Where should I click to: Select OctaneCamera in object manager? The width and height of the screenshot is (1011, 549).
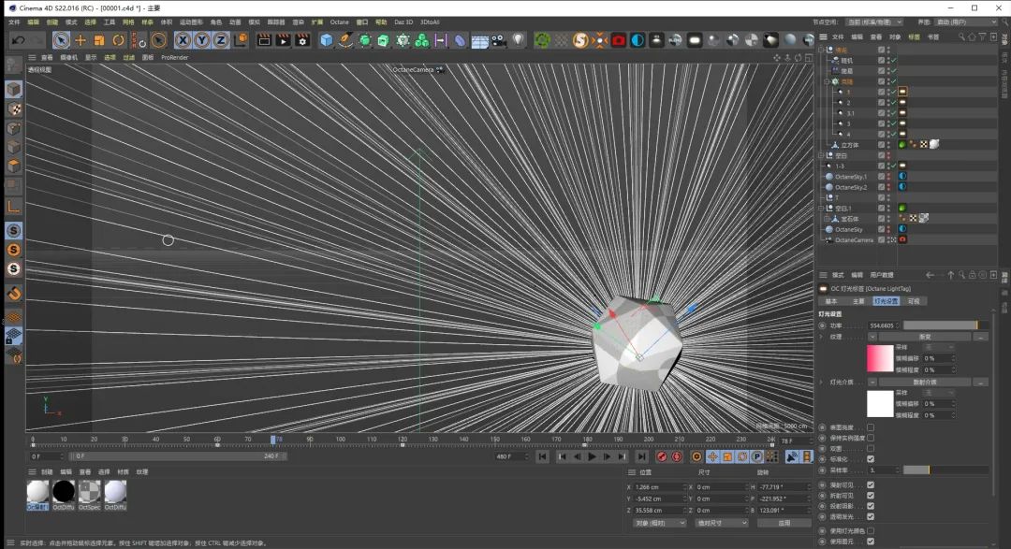tap(854, 239)
